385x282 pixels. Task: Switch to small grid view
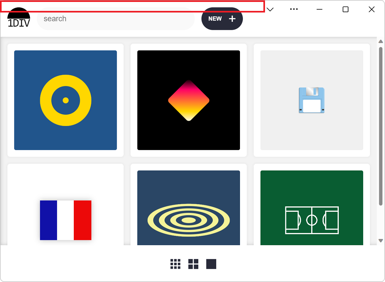click(x=175, y=264)
